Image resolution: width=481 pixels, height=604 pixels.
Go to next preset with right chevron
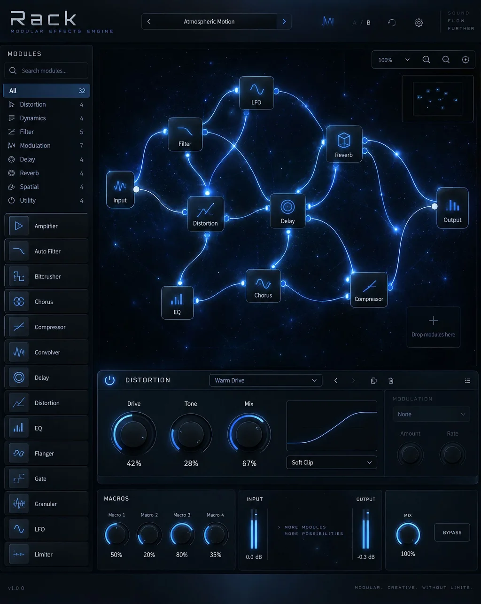pos(284,22)
